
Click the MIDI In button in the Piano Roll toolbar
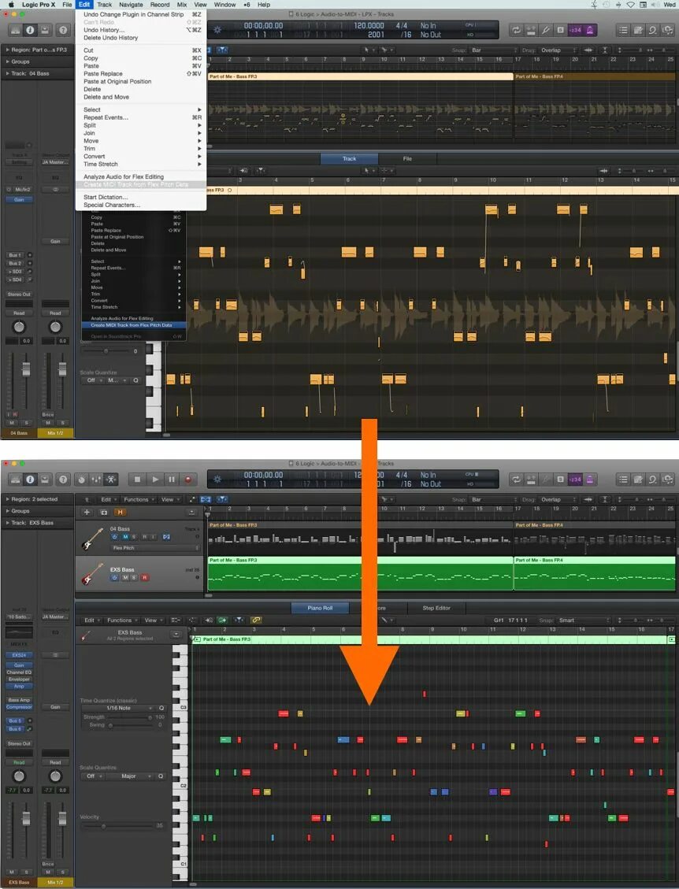[x=209, y=620]
